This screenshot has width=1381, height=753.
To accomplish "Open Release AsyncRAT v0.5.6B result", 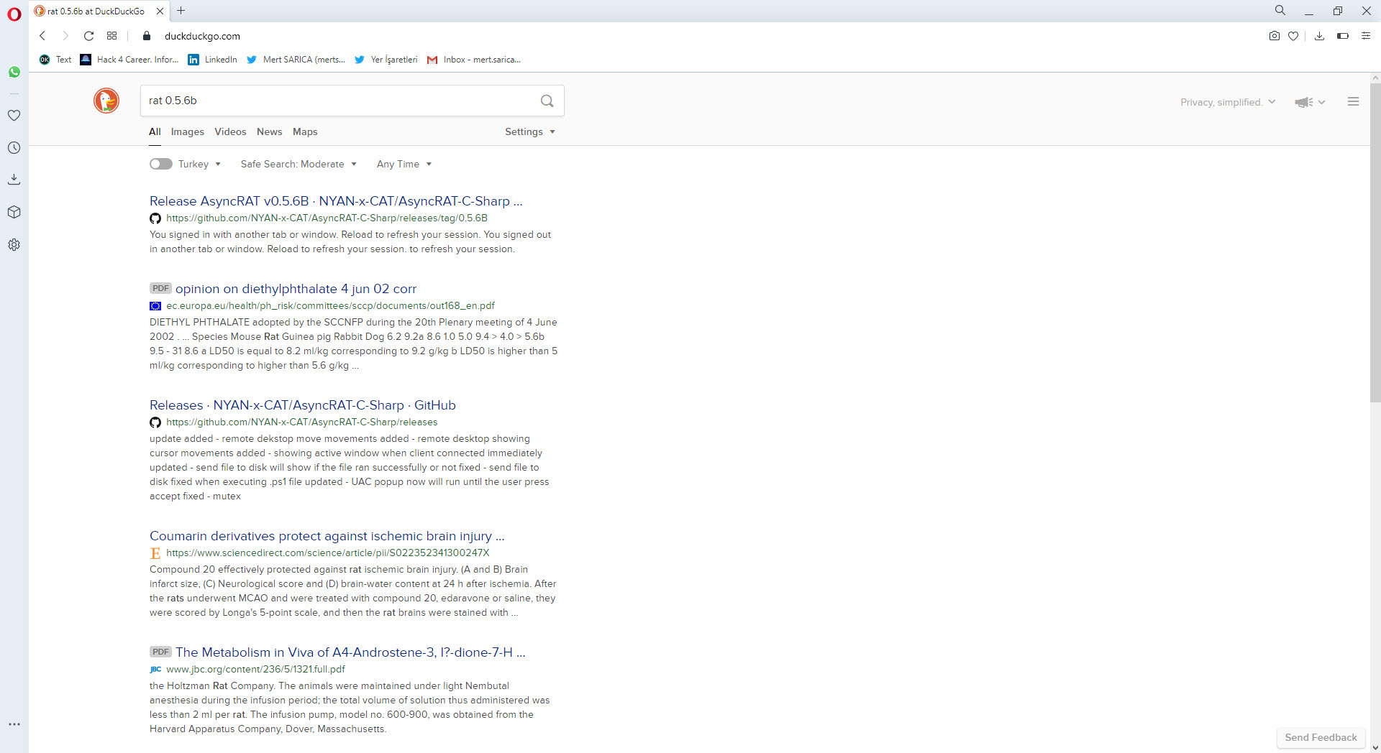I will (336, 201).
